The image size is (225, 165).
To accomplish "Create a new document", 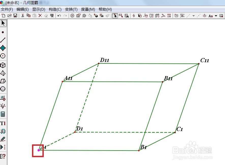I will (x=3, y=15).
